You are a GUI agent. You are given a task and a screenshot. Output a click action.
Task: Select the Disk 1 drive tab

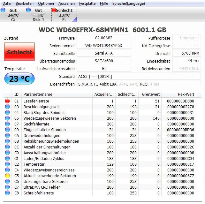pyautogui.click(x=38, y=15)
